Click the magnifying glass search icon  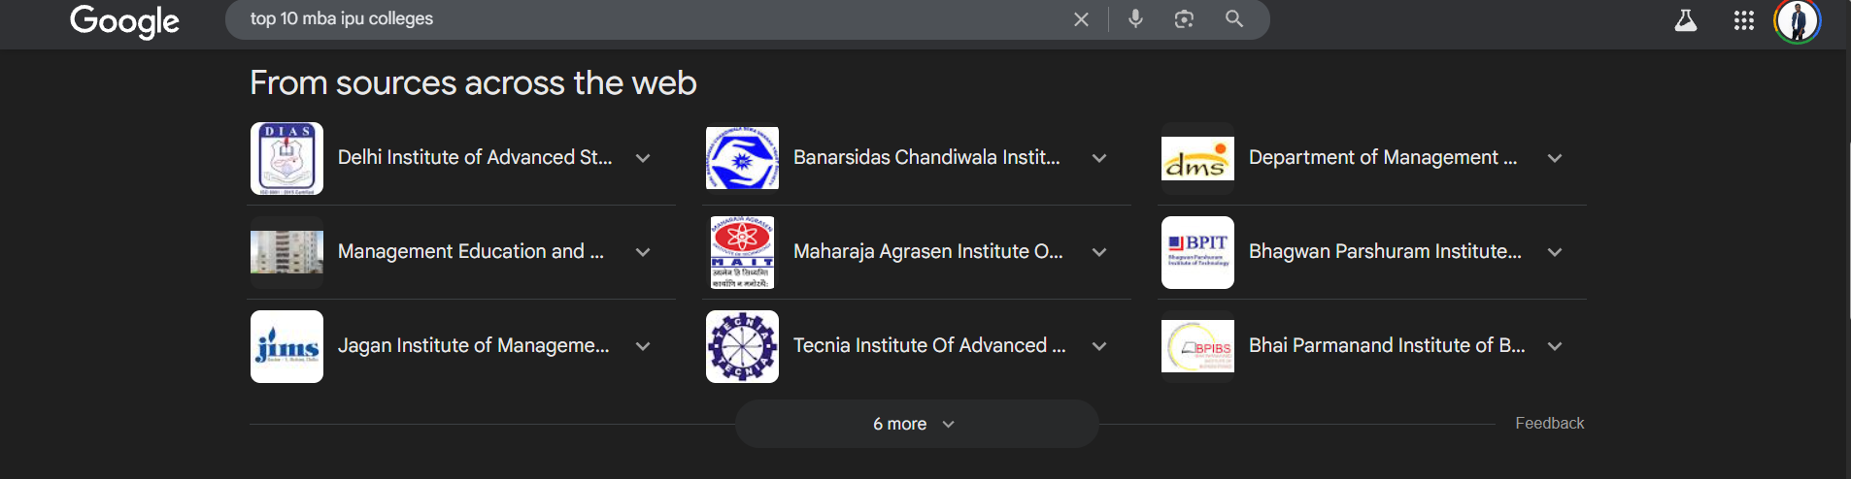(1234, 18)
